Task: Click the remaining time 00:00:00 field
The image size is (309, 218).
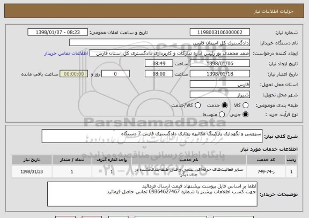Action: pyautogui.click(x=74, y=74)
